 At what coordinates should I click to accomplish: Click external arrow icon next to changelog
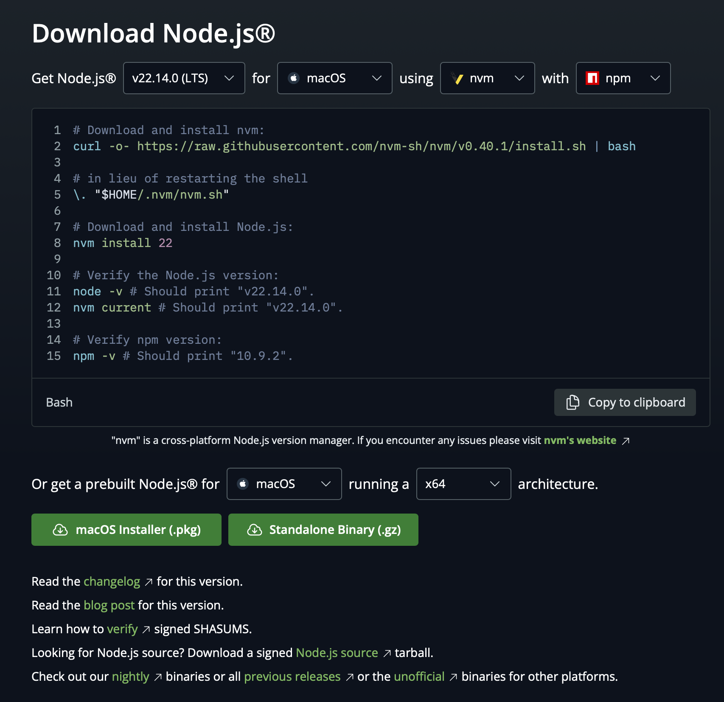(x=149, y=582)
